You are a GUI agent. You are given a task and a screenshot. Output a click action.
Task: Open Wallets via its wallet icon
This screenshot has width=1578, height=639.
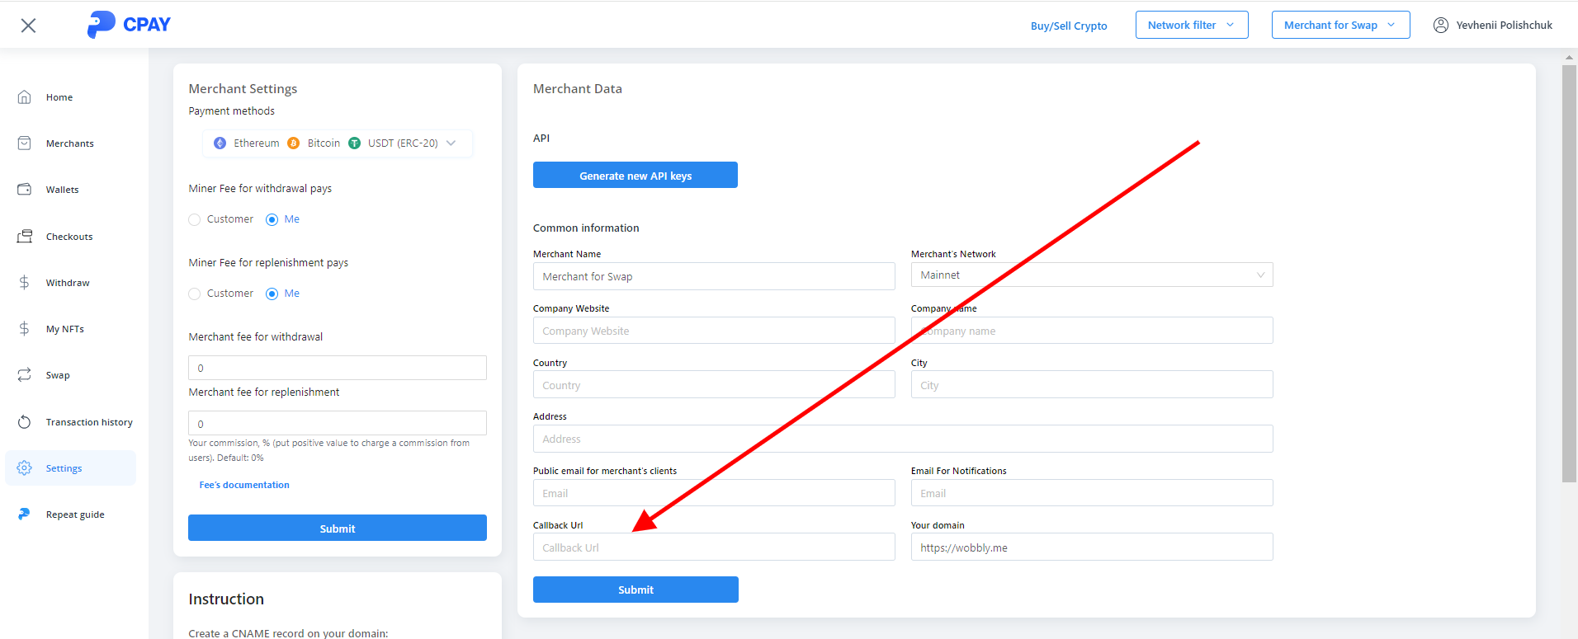(25, 190)
